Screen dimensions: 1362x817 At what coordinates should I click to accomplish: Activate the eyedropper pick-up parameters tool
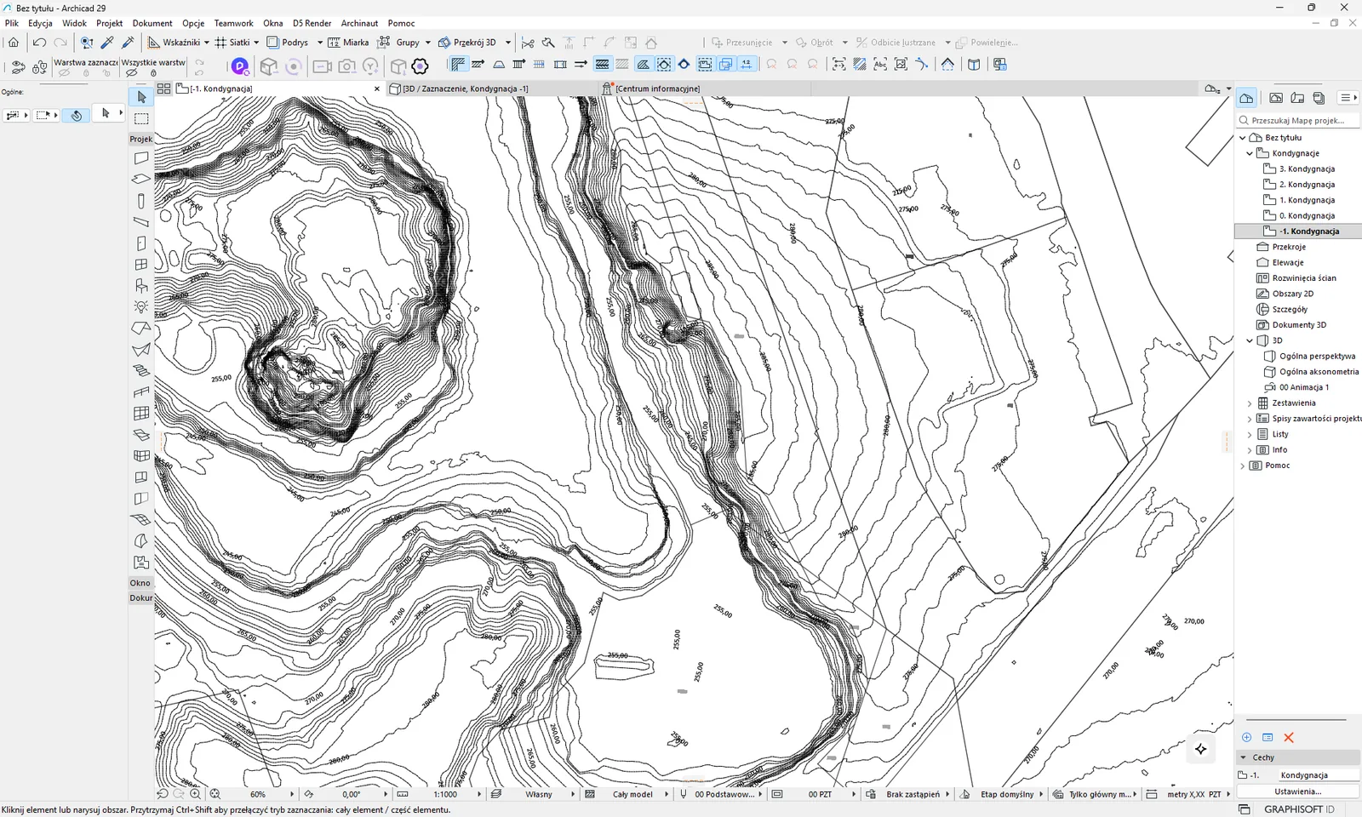tap(107, 43)
